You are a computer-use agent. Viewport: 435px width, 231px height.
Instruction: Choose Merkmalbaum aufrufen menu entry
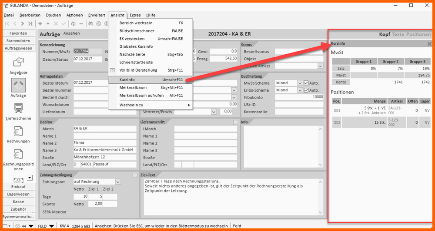(x=151, y=95)
